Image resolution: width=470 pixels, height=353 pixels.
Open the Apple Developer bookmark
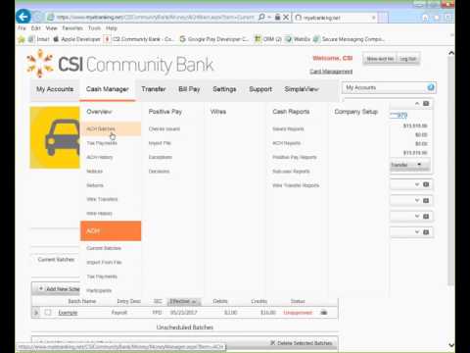(x=76, y=39)
